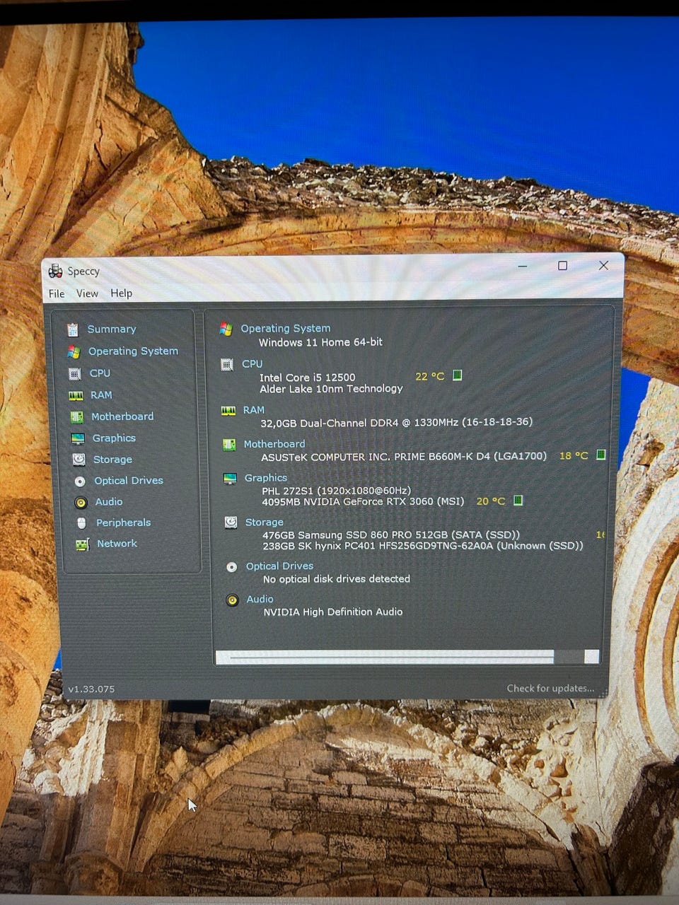679x905 pixels.
Task: Click the Operating System heading link
Action: click(x=285, y=328)
